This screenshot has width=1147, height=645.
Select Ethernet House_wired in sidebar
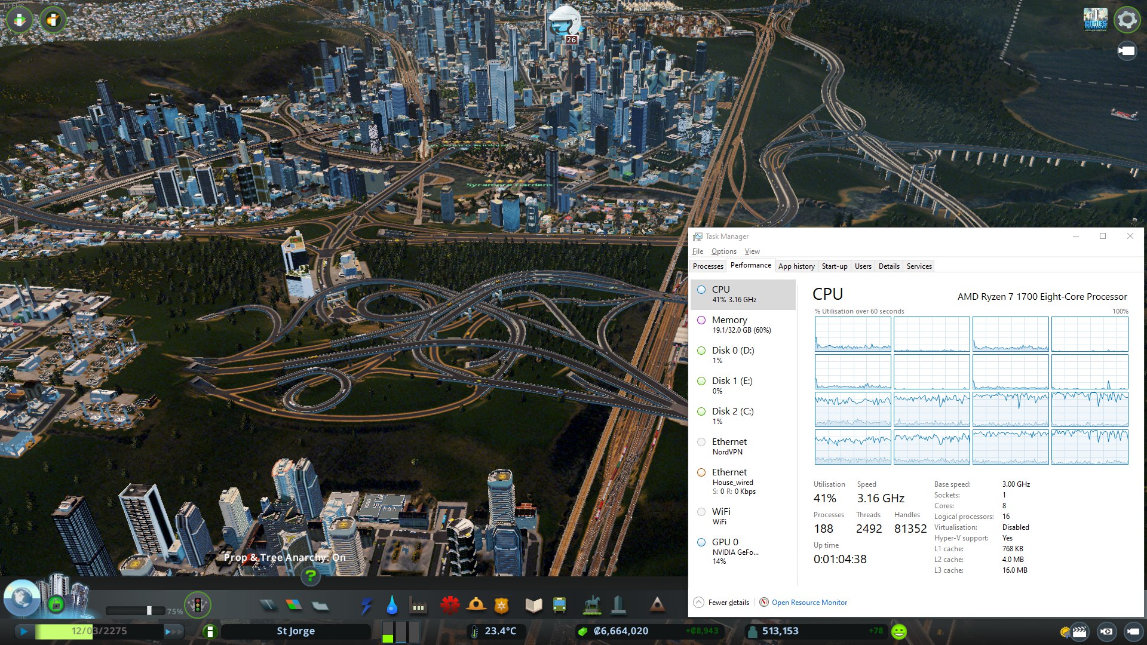[x=743, y=481]
